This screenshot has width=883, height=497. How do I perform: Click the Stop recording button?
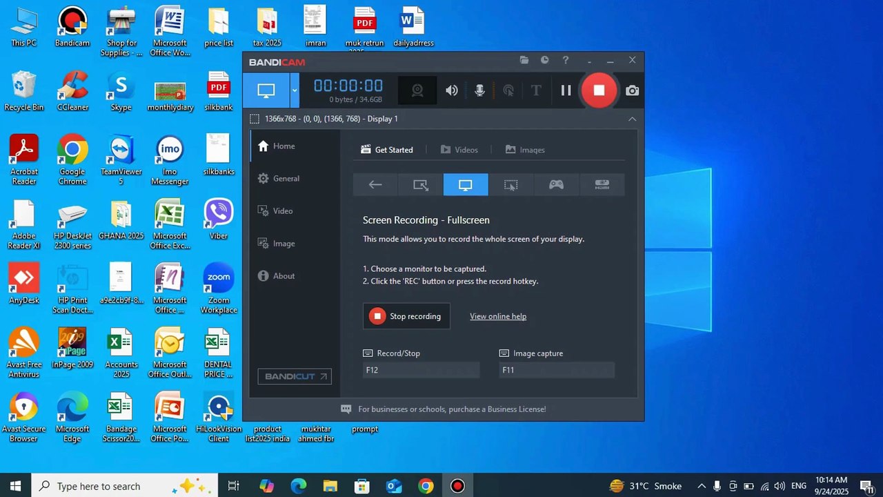click(406, 316)
